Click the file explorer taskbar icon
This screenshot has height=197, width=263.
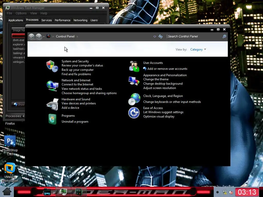[x=47, y=192]
